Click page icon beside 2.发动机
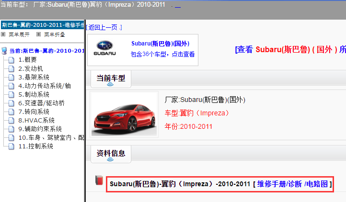 11,69
